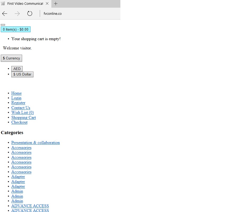Open a new tab with the plus icon

(x=56, y=4)
